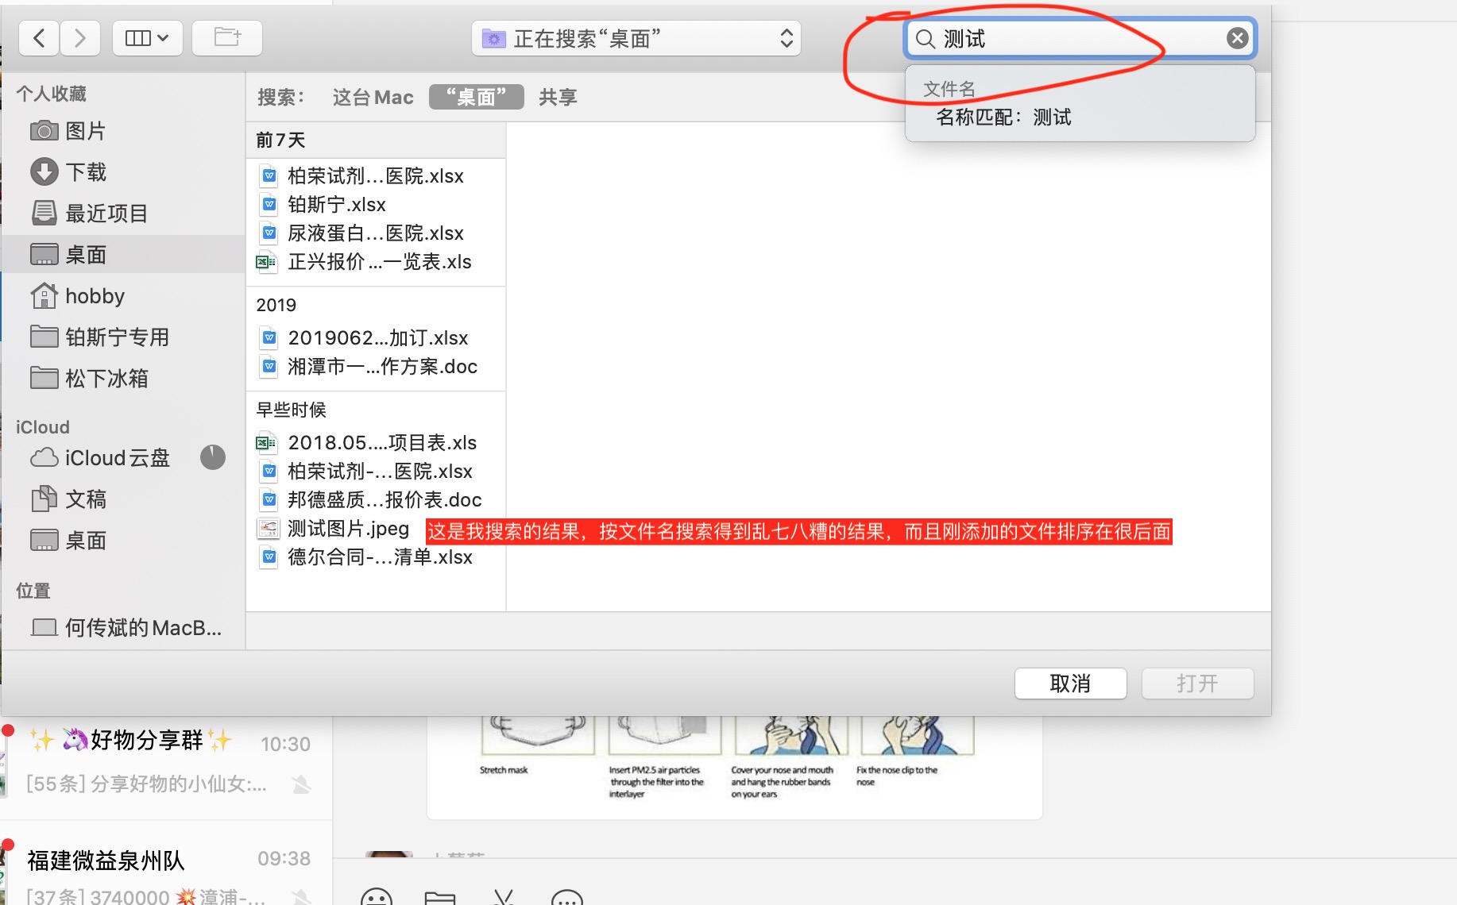Viewport: 1457px width, 905px height.
Task: Click the download arrow icon next to 下载
Action: coord(44,172)
